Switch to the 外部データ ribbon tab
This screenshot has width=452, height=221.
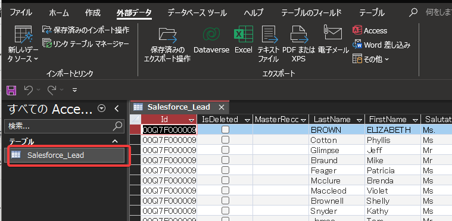(x=134, y=13)
